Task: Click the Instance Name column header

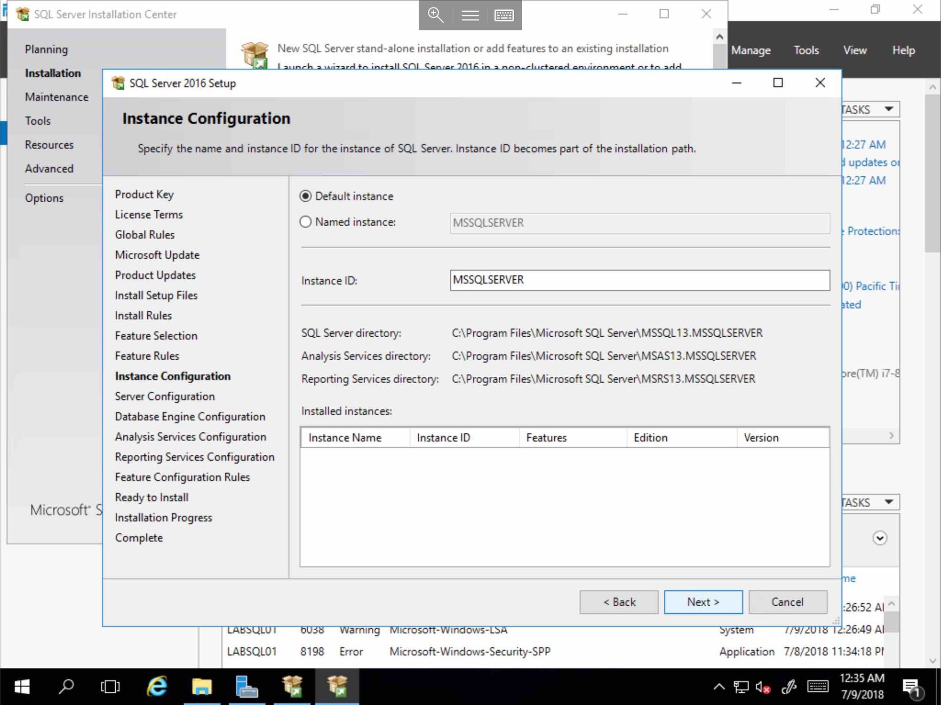Action: (x=355, y=438)
